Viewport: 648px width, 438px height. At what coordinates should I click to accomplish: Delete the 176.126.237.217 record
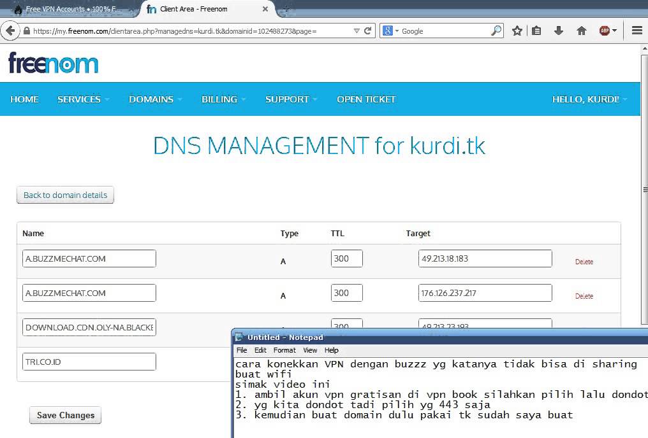(584, 295)
